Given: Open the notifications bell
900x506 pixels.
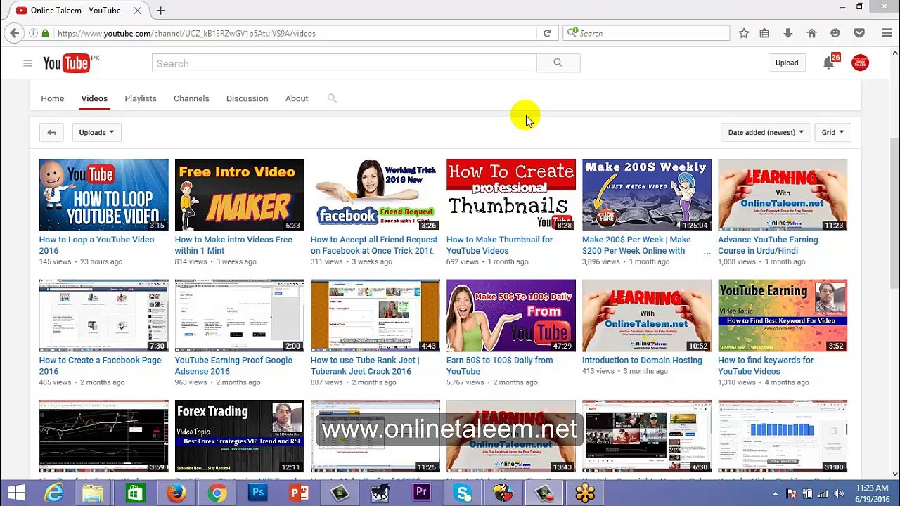Looking at the screenshot, I should [x=828, y=63].
